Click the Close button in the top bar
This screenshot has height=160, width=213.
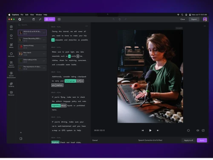[183, 19]
